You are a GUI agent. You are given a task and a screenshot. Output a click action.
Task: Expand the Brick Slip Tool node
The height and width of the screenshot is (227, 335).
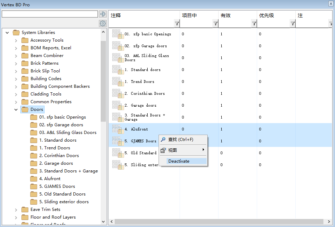coord(16,71)
